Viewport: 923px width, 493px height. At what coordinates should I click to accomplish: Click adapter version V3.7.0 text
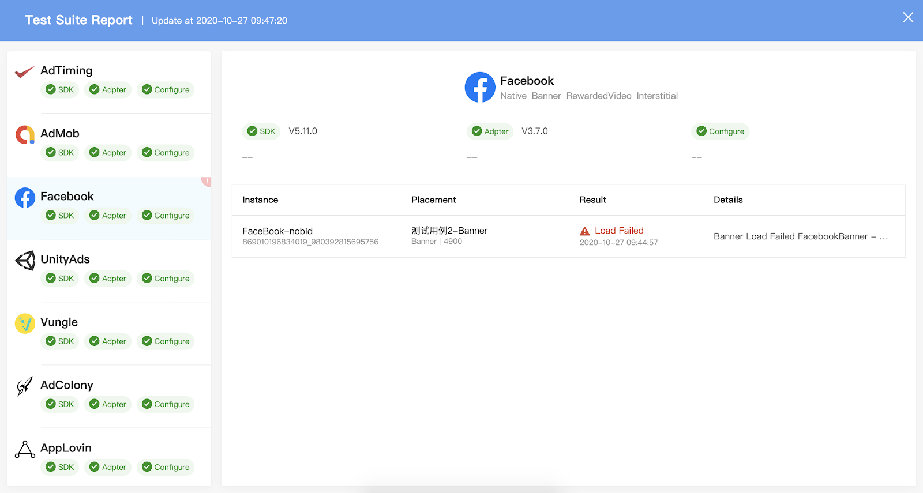pyautogui.click(x=535, y=131)
